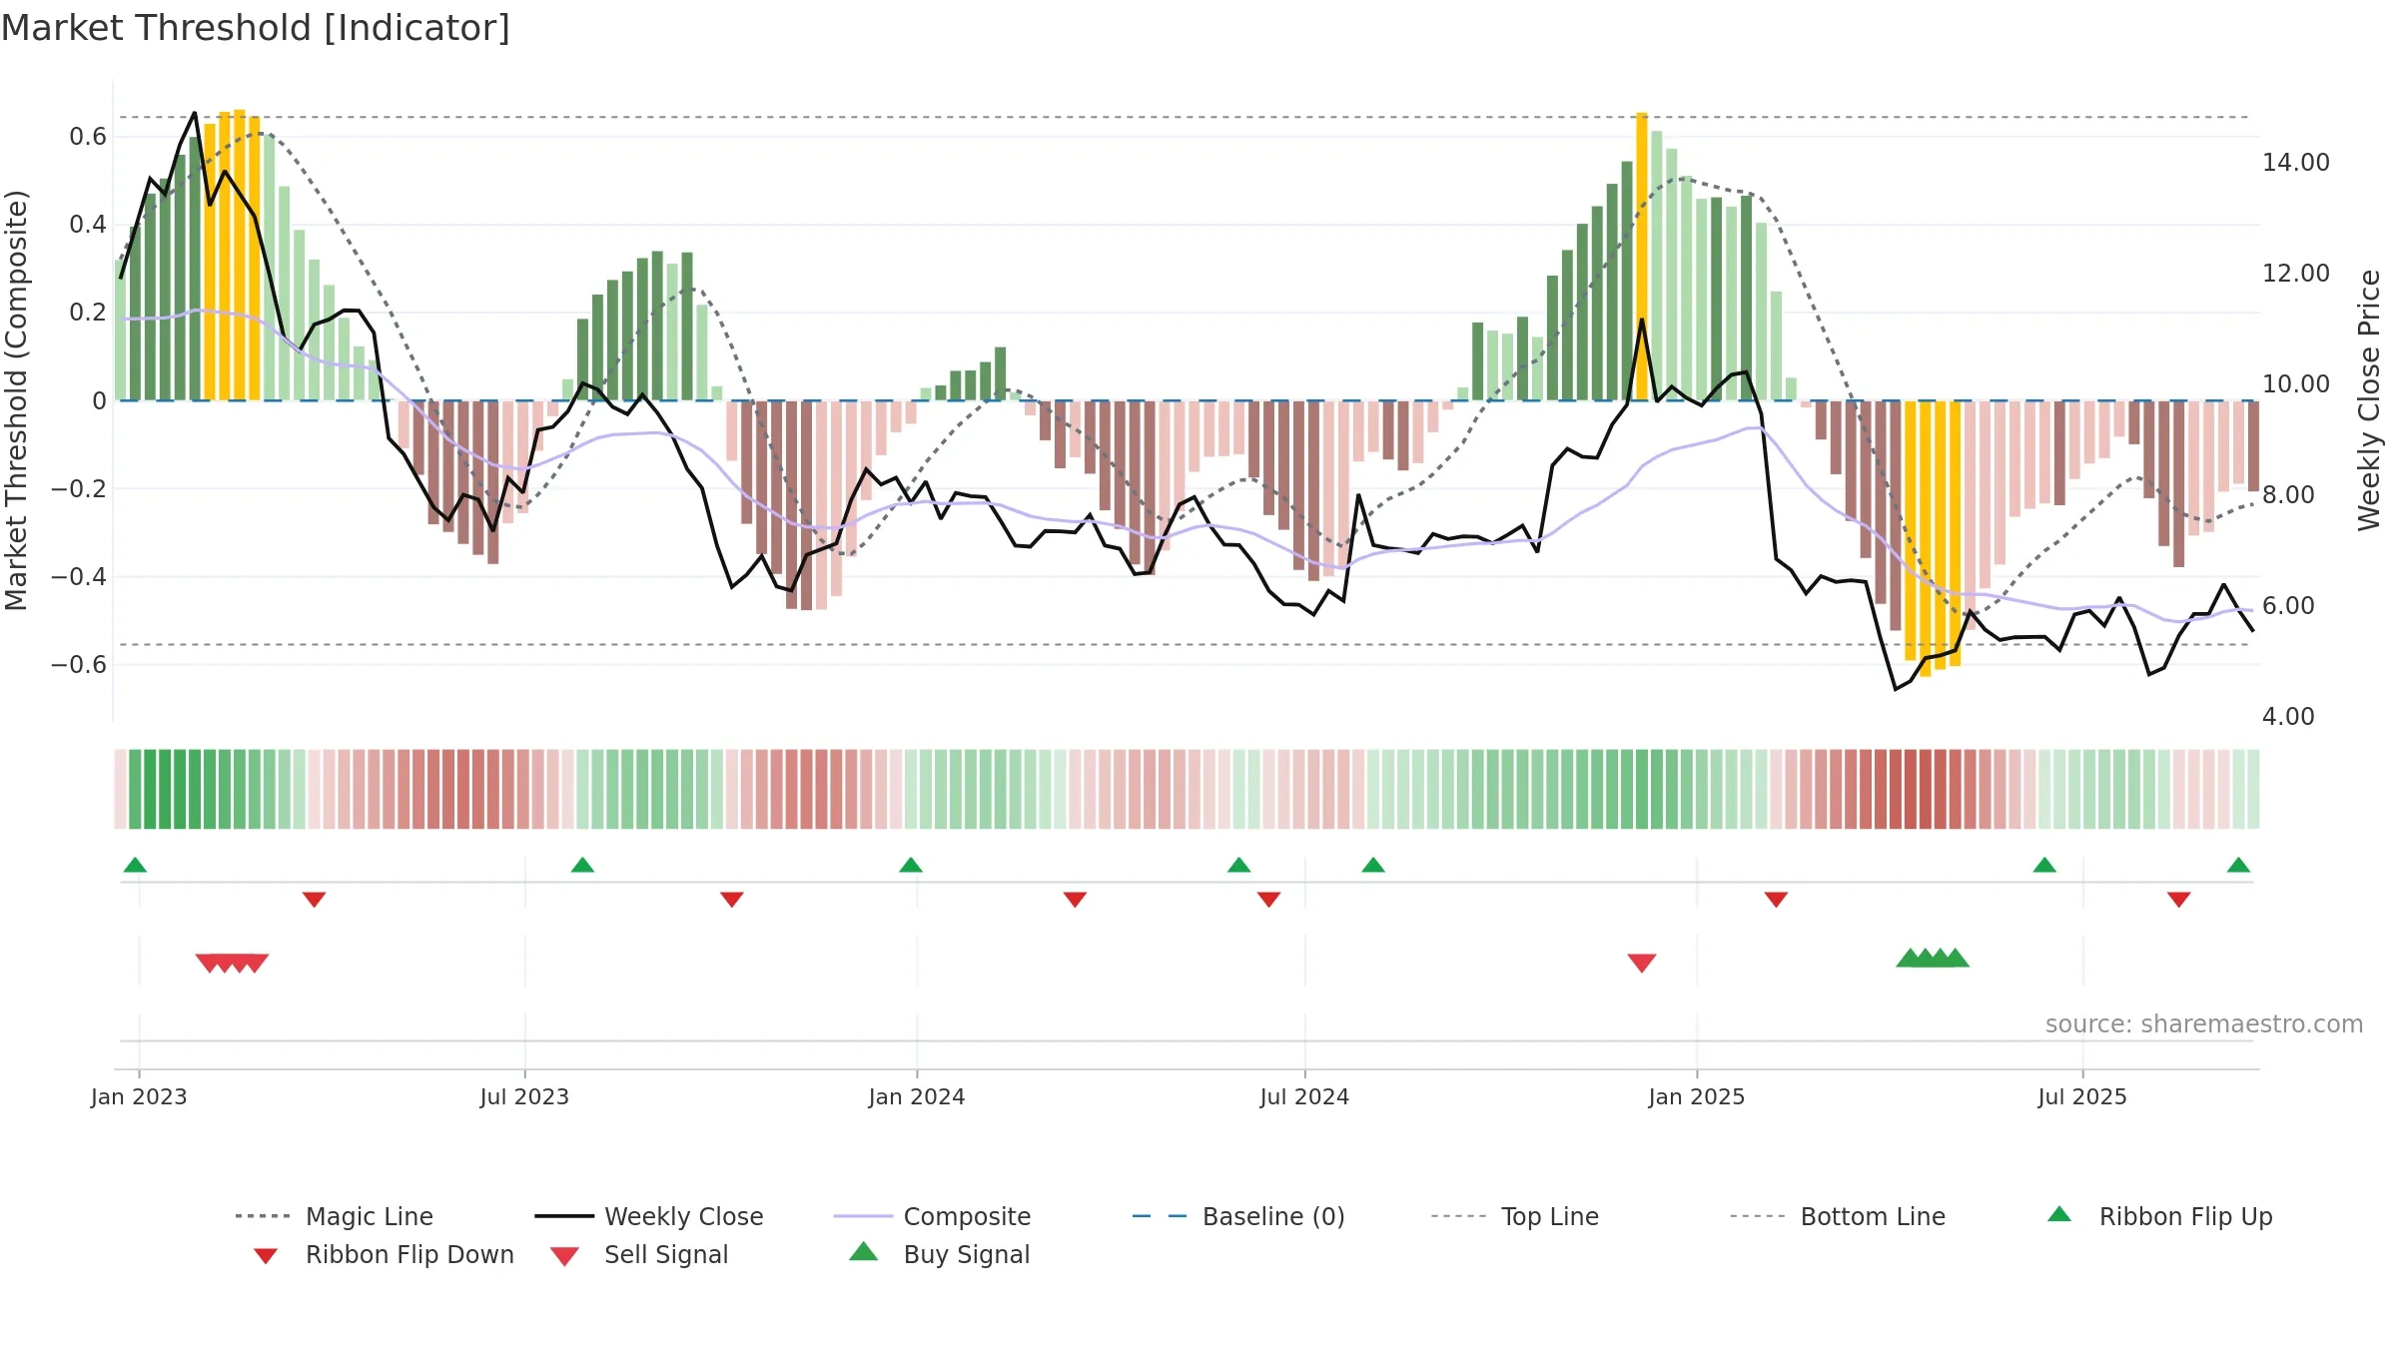Viewport: 2397px width, 1348px height.
Task: Toggle the Top Line legend entry
Action: 1515,1216
